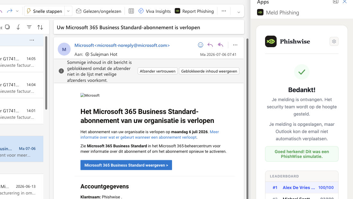Click the message list scrollbar

46,73
